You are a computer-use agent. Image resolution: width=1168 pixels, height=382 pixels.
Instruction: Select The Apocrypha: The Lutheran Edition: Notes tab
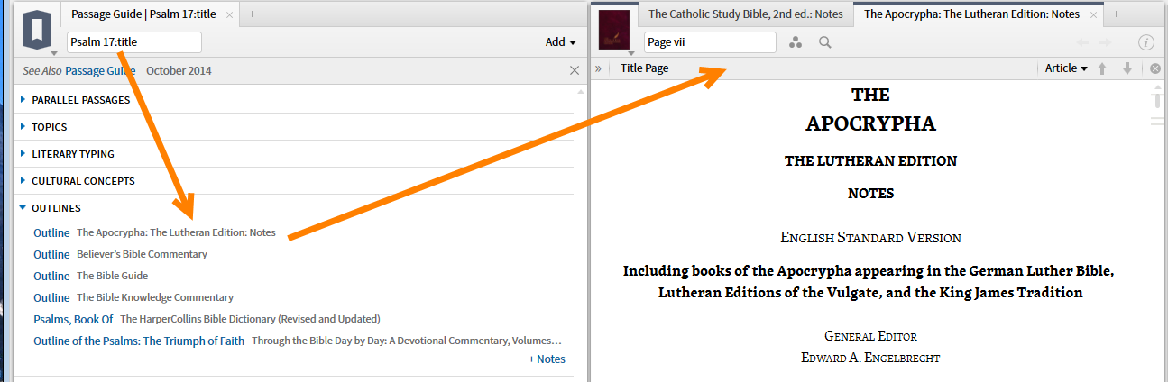[x=971, y=14]
